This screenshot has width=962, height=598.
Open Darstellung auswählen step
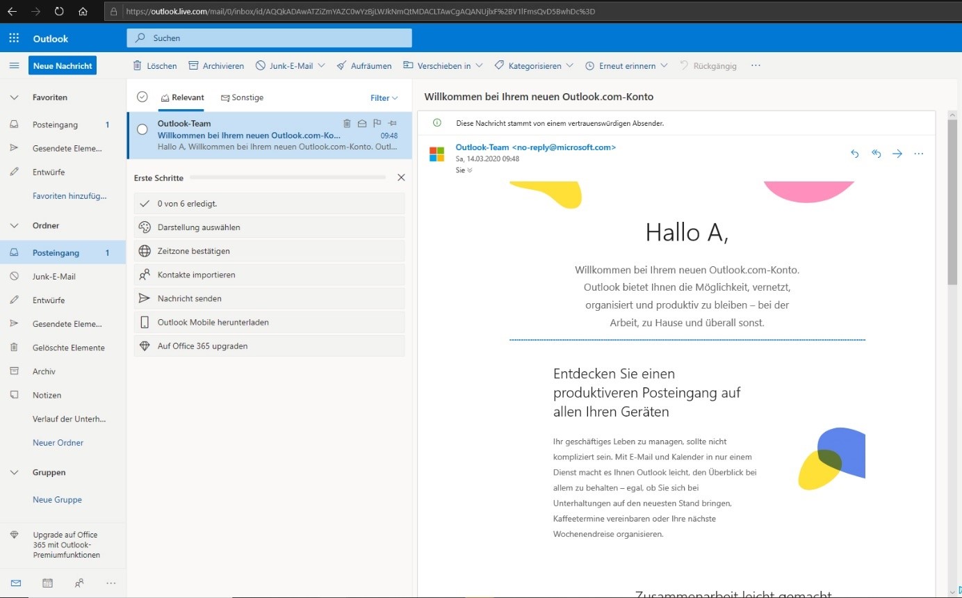pyautogui.click(x=270, y=227)
